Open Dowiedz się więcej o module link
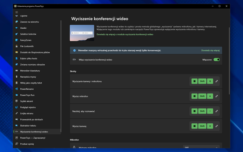This screenshot has height=152, width=243. point(125,34)
